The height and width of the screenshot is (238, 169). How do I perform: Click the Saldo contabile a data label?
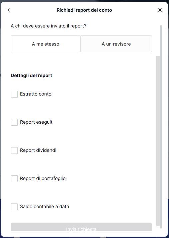45,206
